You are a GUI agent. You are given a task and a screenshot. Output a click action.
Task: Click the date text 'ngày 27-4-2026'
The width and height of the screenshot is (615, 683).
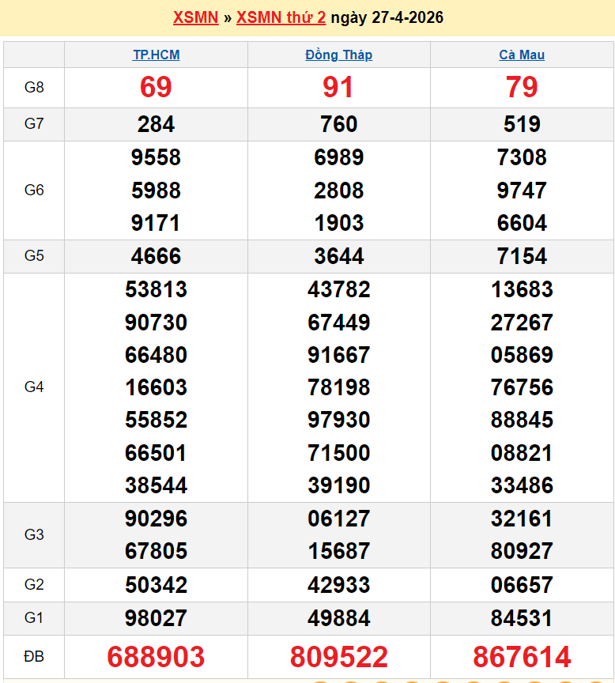click(387, 17)
